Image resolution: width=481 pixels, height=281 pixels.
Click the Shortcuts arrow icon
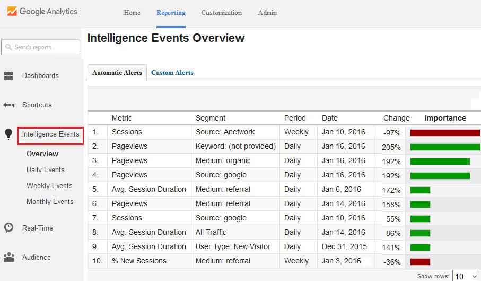(x=9, y=105)
